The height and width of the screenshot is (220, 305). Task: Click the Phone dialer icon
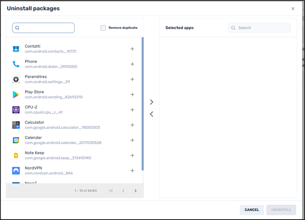coord(16,64)
